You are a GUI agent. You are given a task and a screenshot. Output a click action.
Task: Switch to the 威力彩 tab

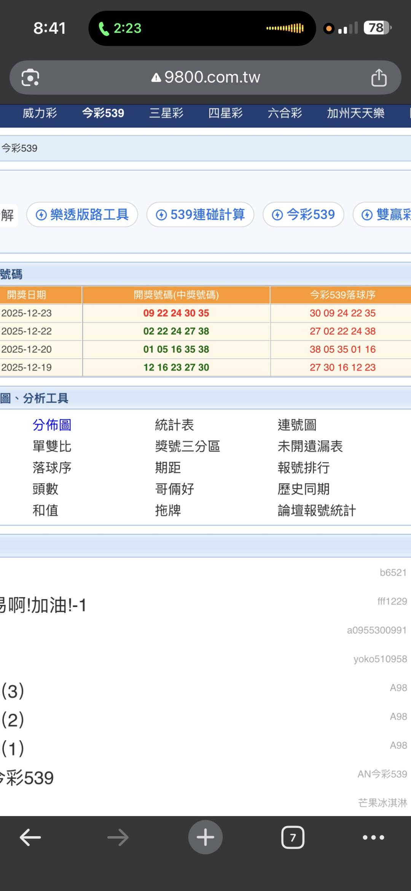point(40,113)
